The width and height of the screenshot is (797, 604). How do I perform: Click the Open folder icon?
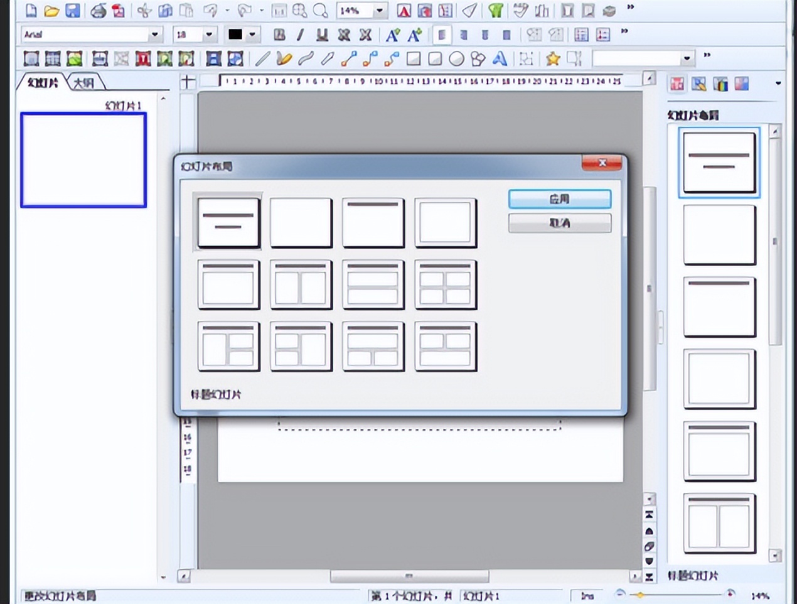point(51,11)
